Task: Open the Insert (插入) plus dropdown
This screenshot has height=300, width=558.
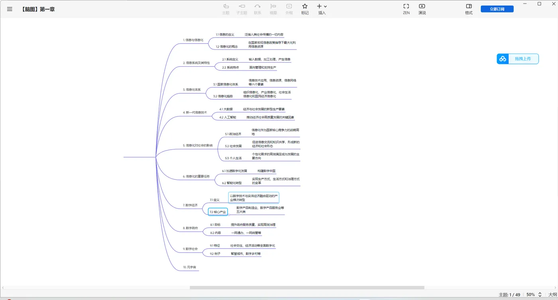Action: (x=322, y=9)
